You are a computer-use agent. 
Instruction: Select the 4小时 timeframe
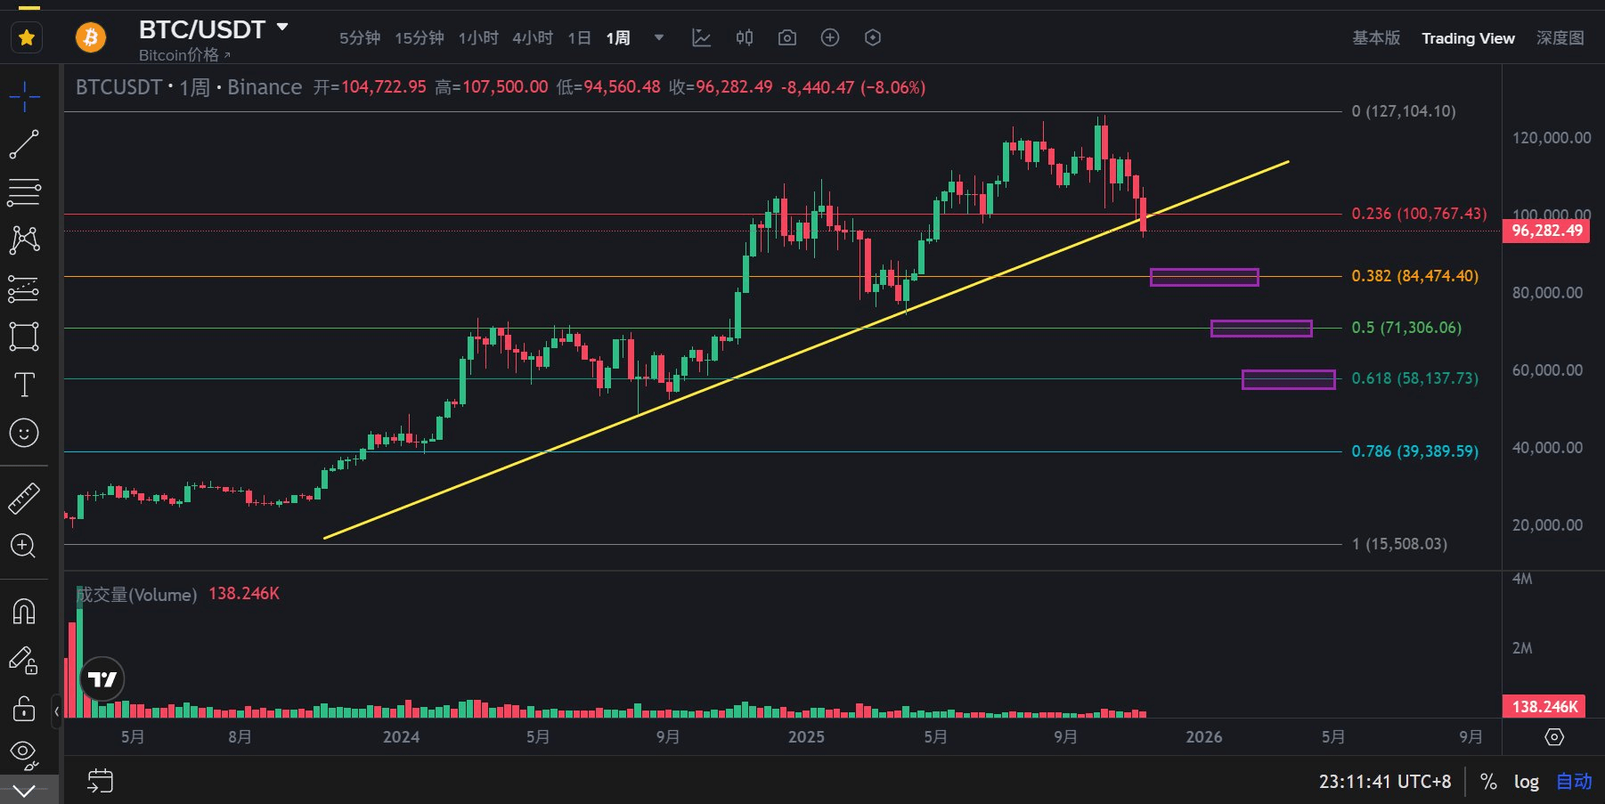tap(533, 38)
